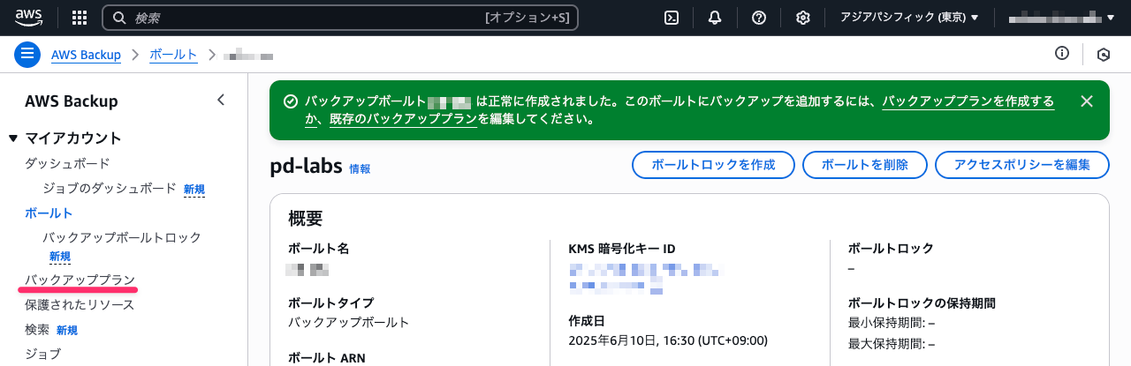Select バックアッププラン in sidebar
This screenshot has height=366, width=1131.
80,280
